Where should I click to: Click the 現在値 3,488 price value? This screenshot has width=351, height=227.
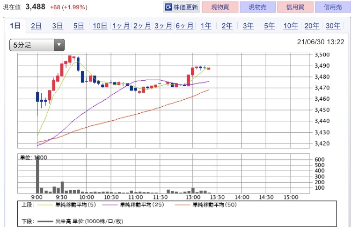(36, 7)
